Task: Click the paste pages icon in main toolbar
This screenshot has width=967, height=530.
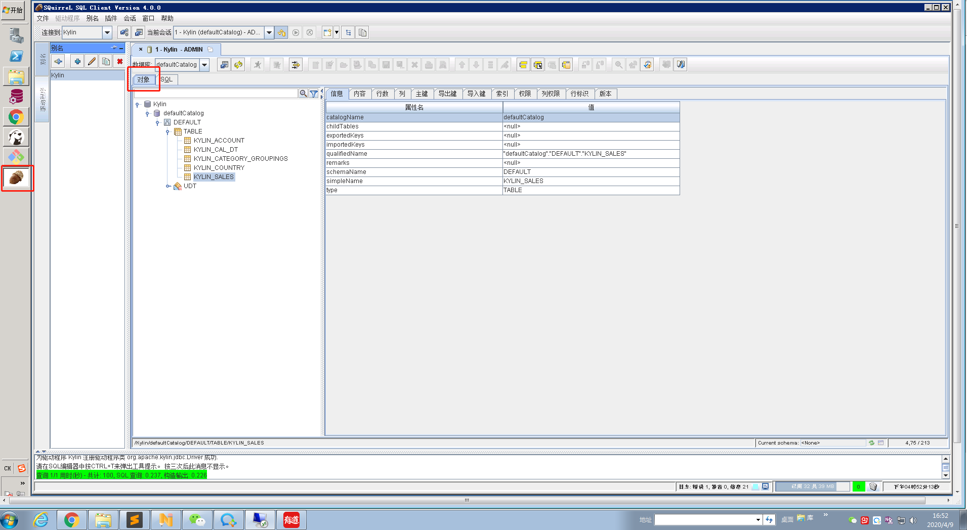Action: 362,32
